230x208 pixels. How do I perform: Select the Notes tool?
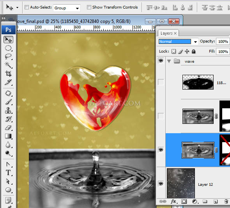(8, 200)
